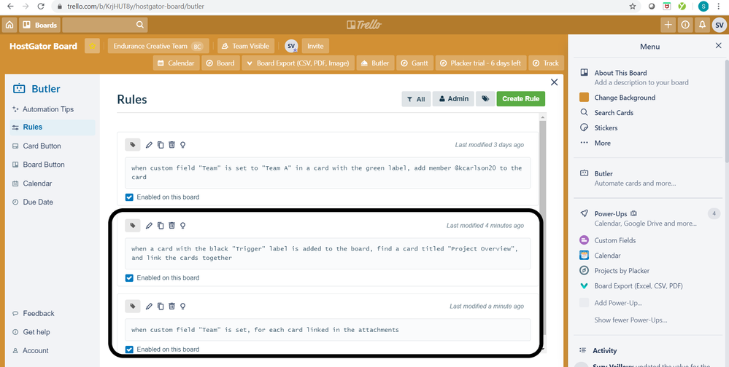This screenshot has width=729, height=367.
Task: Delete the linked cards rule
Action: click(171, 307)
